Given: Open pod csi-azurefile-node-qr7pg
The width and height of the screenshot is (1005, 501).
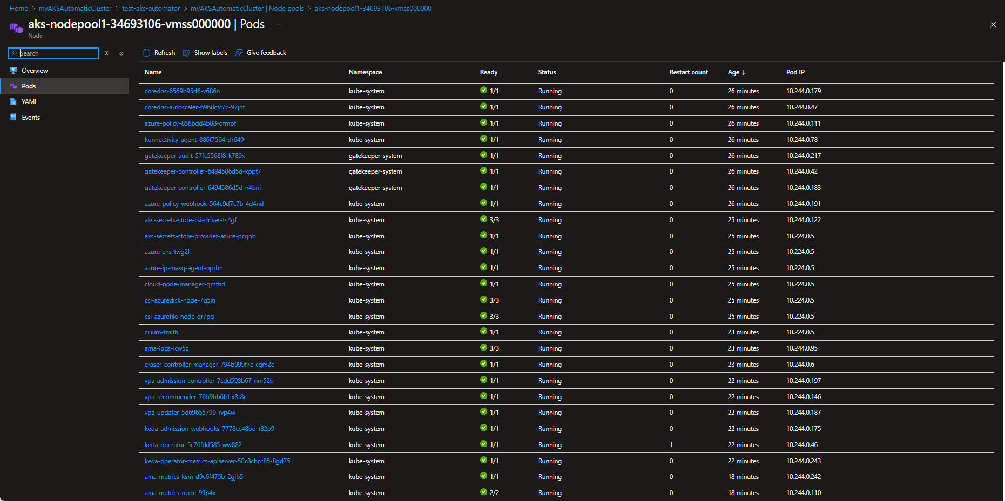Looking at the screenshot, I should [179, 317].
